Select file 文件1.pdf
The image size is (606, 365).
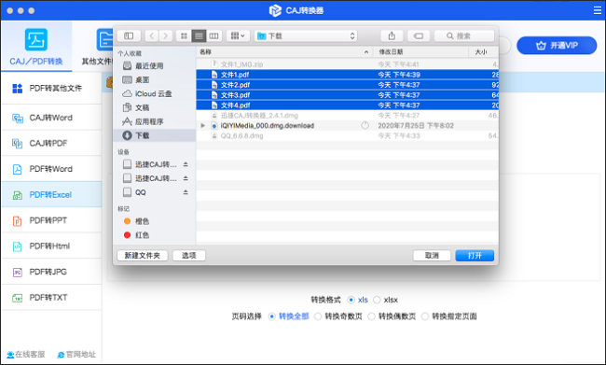point(348,75)
